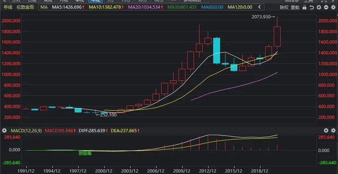Open MACD panel settings gear
The image size is (338, 174).
point(333,130)
